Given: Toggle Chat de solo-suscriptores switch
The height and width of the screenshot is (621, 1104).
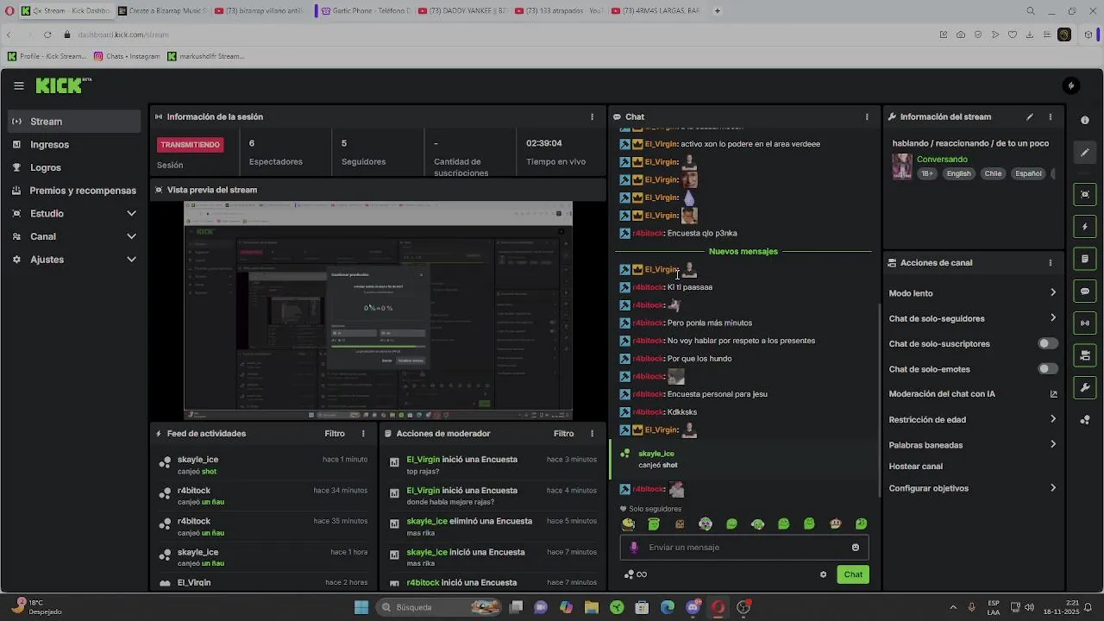Looking at the screenshot, I should point(1048,344).
